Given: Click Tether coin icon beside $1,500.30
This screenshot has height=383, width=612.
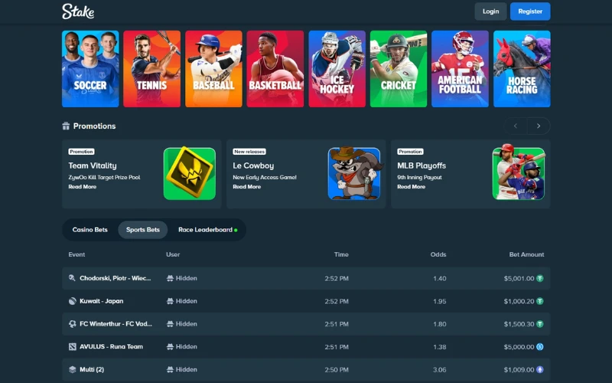Looking at the screenshot, I should [x=540, y=324].
